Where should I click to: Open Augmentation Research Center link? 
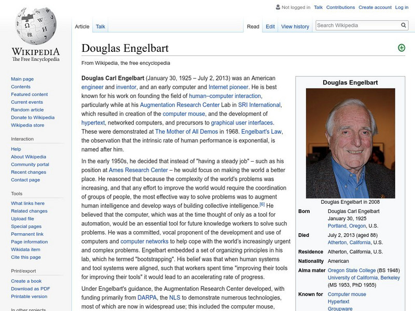tap(179, 105)
